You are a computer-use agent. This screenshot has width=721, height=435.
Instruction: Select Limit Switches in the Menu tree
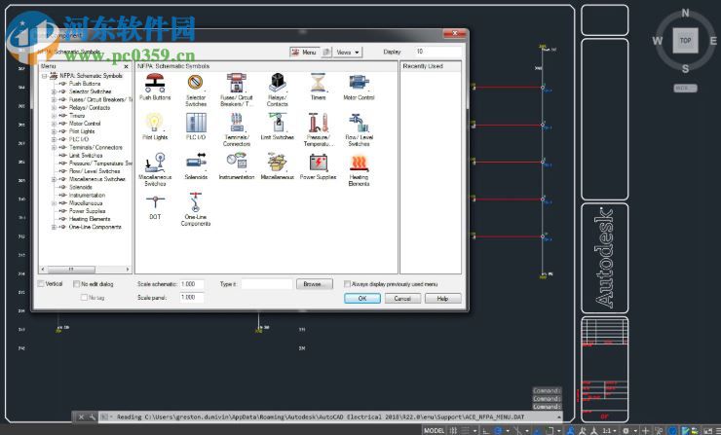tap(86, 156)
